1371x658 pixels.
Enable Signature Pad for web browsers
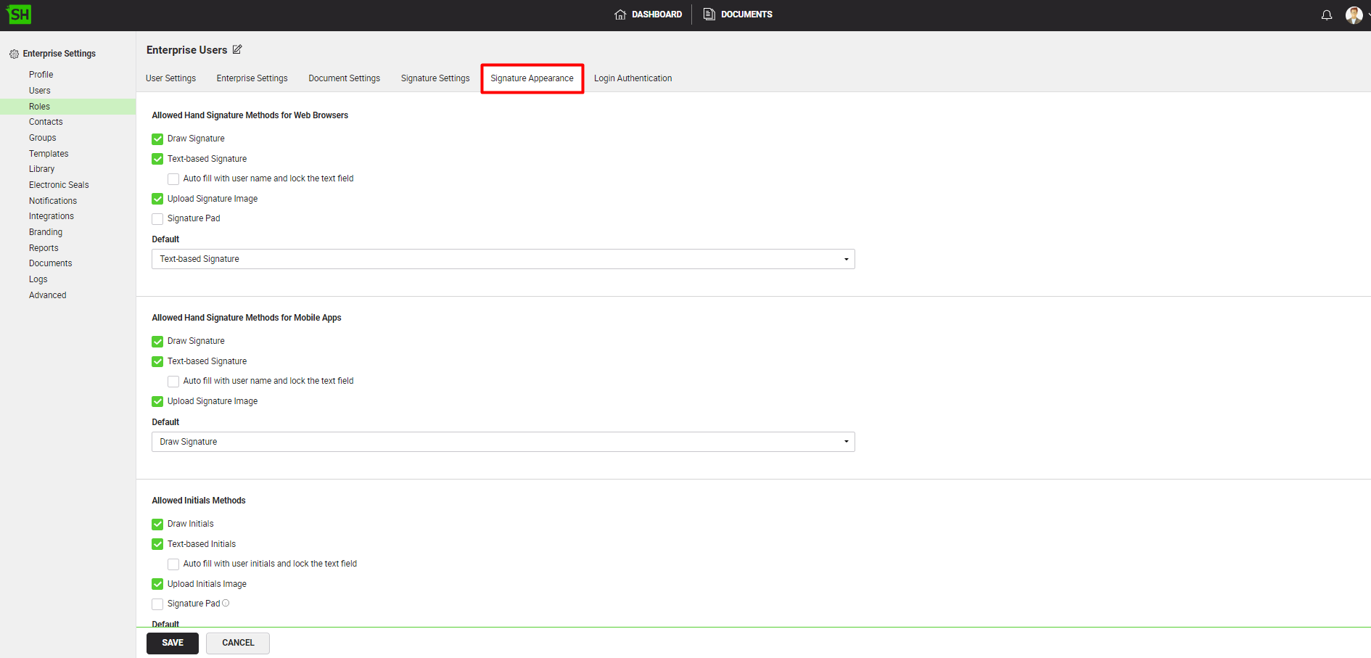coord(157,218)
